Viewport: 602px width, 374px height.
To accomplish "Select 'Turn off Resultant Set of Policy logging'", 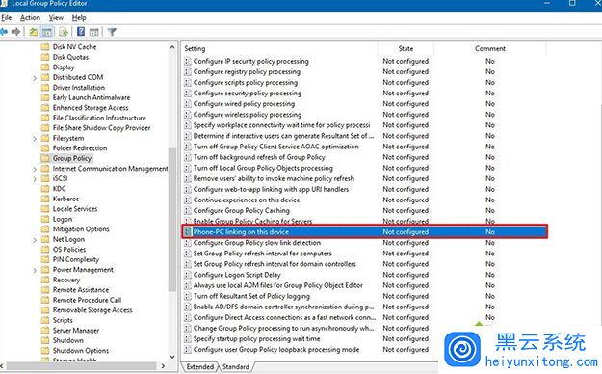I will pos(251,296).
